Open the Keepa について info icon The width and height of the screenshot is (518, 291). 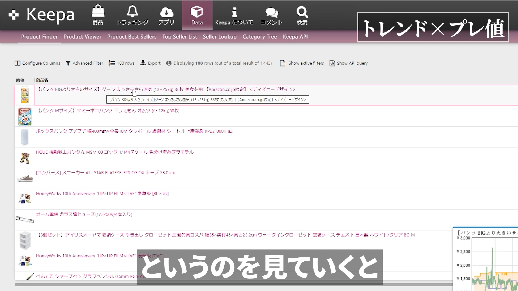234,12
